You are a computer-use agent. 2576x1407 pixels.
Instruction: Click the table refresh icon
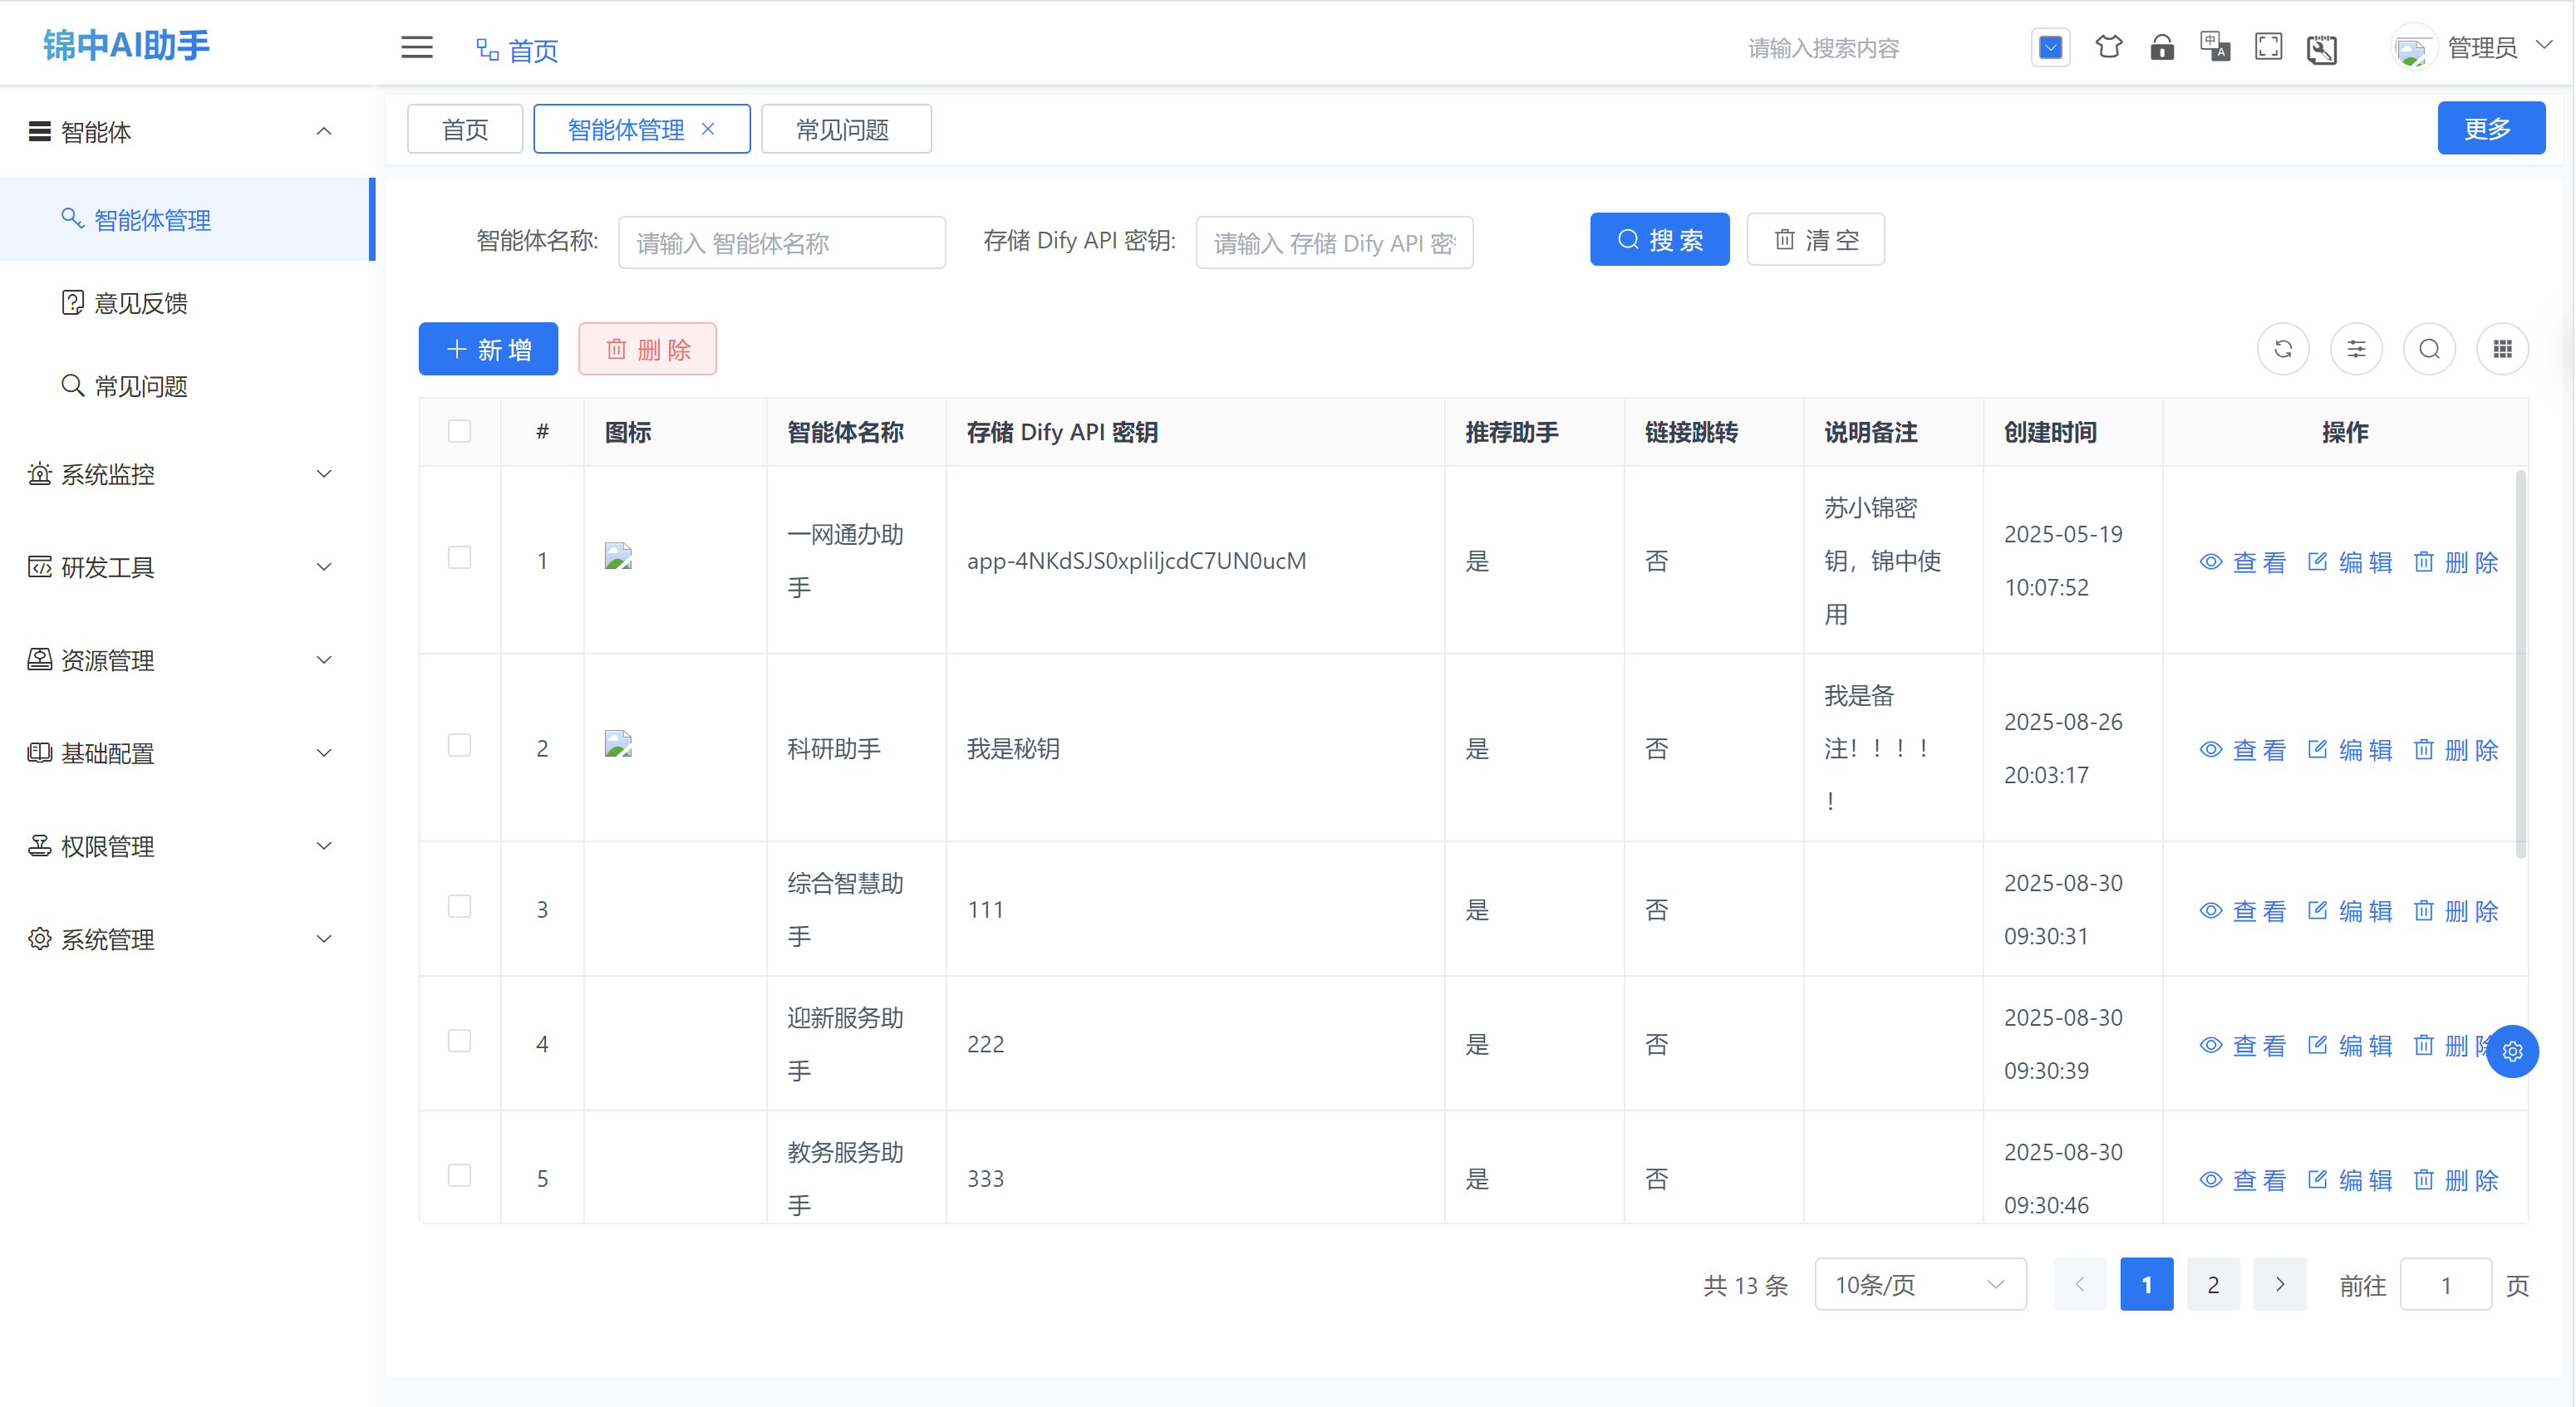point(2283,349)
